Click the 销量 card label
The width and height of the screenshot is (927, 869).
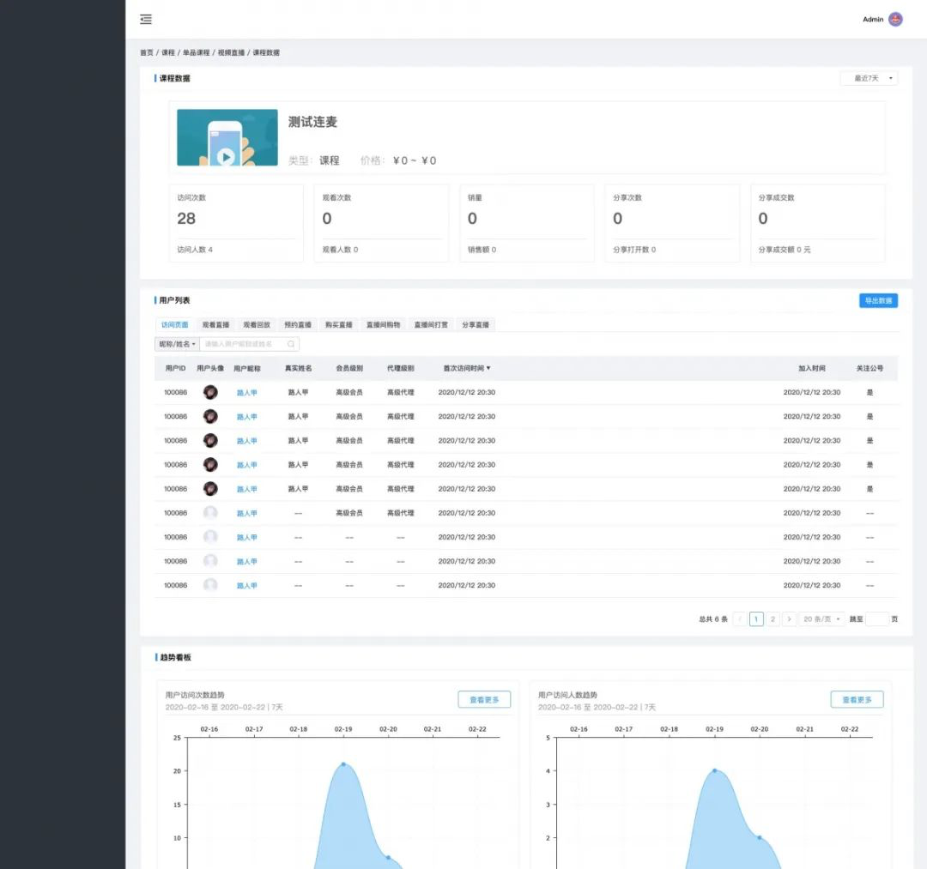pyautogui.click(x=475, y=198)
